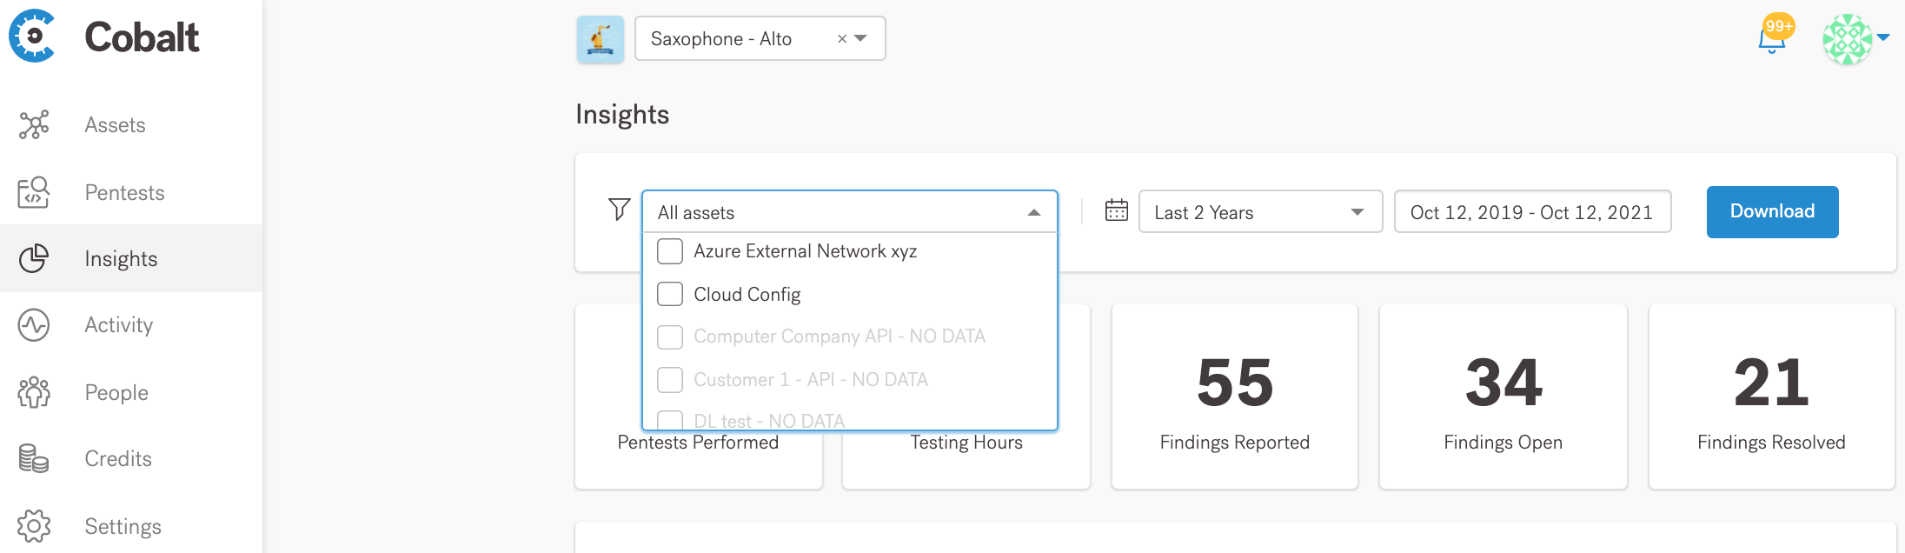This screenshot has width=1905, height=553.
Task: Collapse the All assets dropdown
Action: tap(1033, 213)
